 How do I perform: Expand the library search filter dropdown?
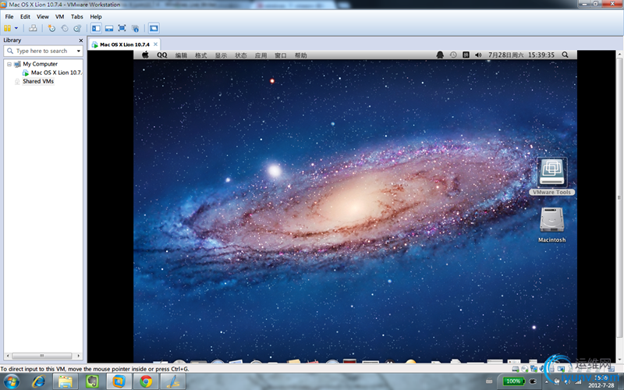79,51
